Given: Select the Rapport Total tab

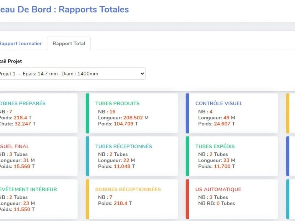Looking at the screenshot, I should (69, 43).
